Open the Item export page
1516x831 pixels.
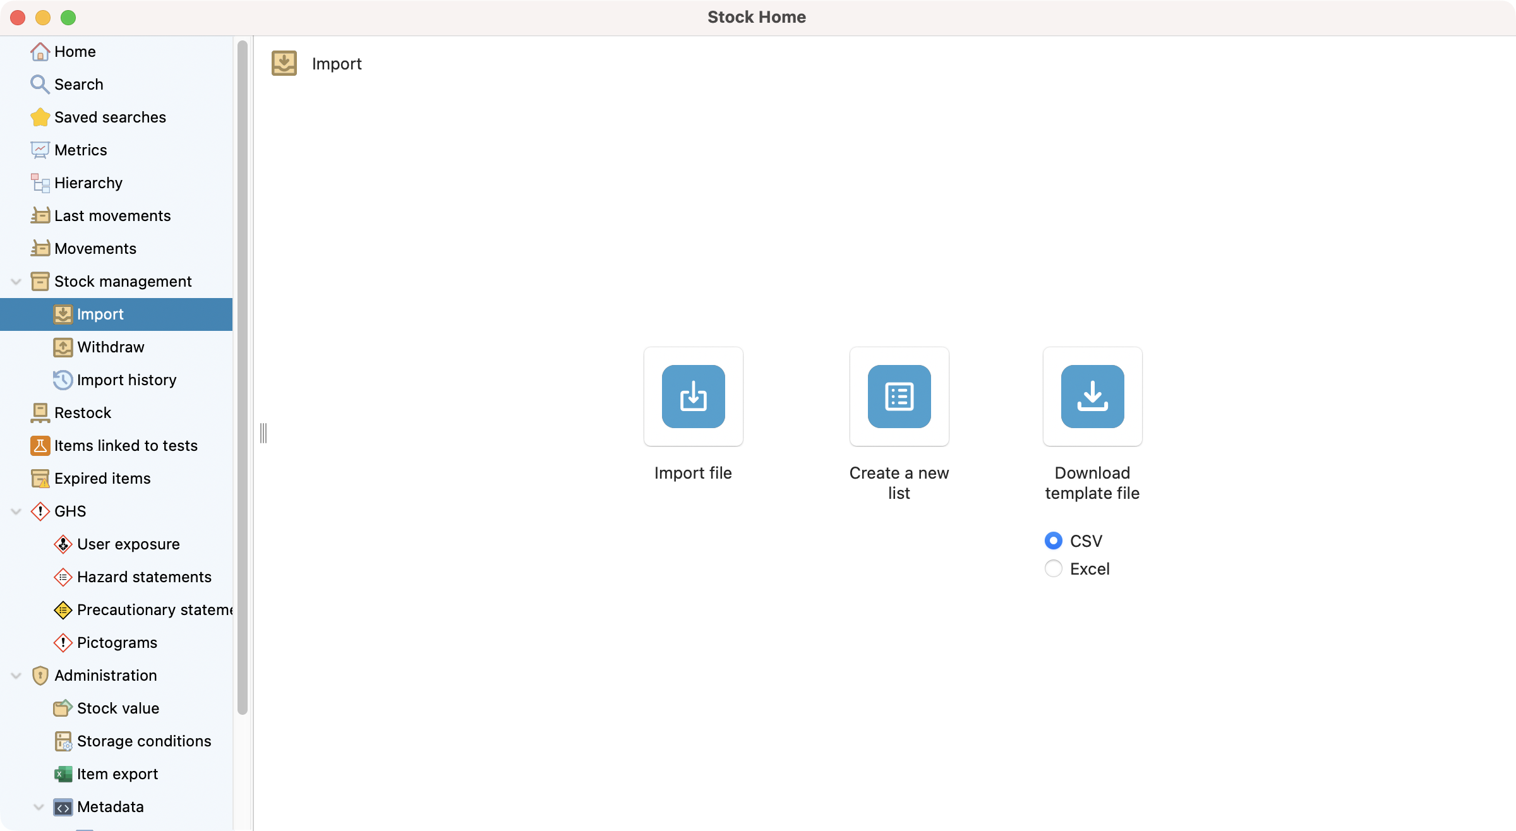[117, 774]
